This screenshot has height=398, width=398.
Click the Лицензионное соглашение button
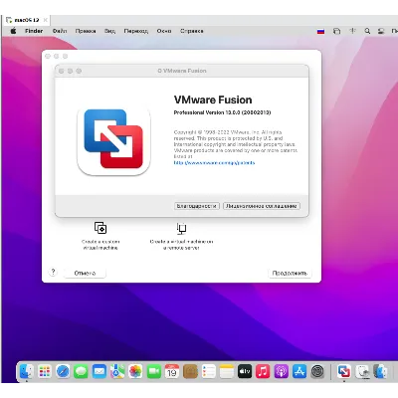(x=262, y=206)
